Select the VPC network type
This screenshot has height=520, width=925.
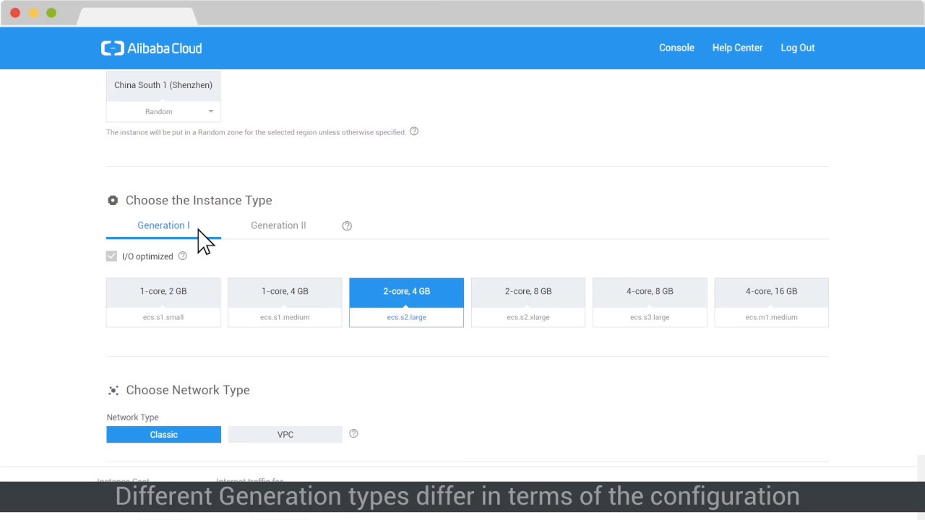tap(285, 435)
